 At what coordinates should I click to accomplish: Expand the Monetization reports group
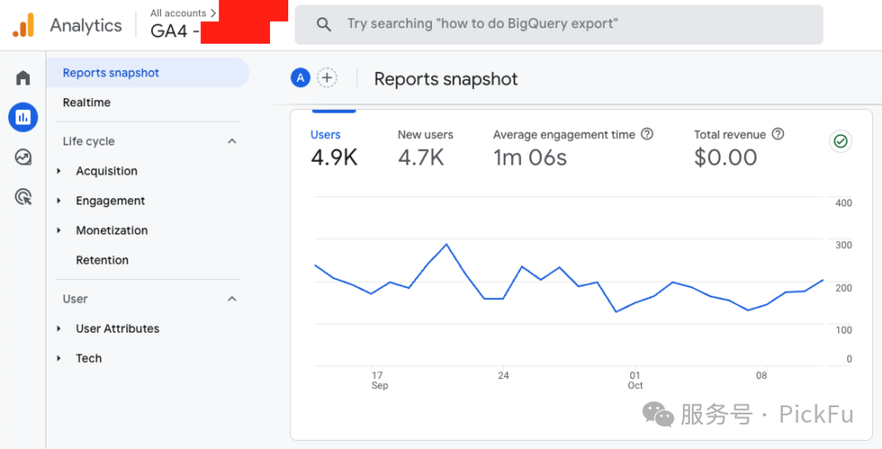pyautogui.click(x=112, y=231)
